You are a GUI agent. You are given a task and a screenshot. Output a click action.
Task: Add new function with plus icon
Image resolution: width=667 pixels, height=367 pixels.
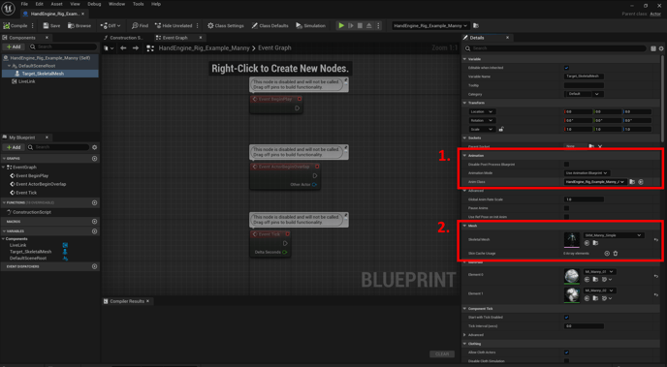94,202
